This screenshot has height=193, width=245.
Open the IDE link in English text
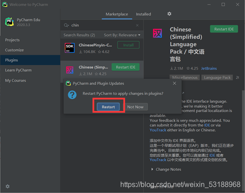(207, 125)
